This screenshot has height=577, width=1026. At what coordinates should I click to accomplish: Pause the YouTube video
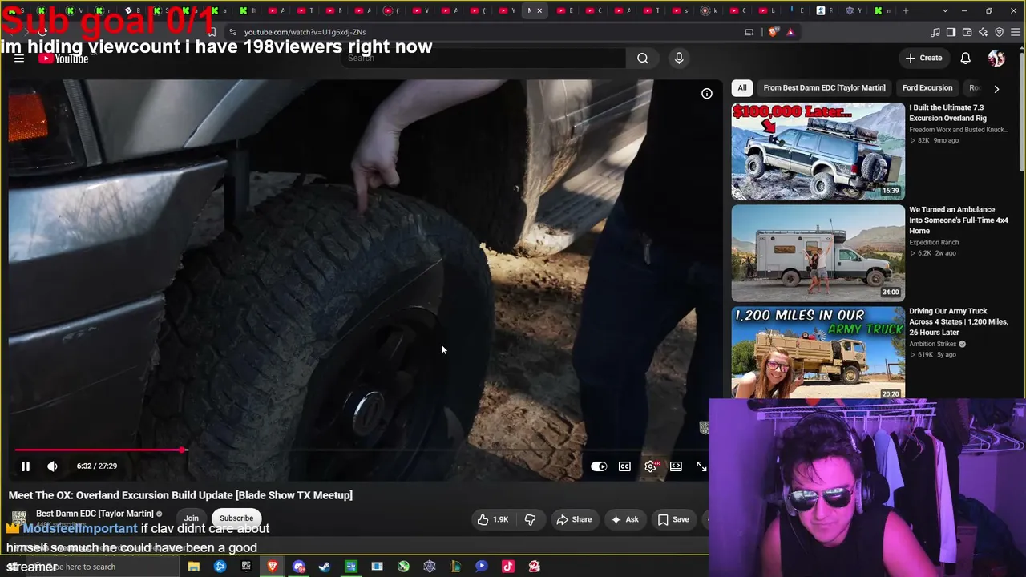point(26,466)
